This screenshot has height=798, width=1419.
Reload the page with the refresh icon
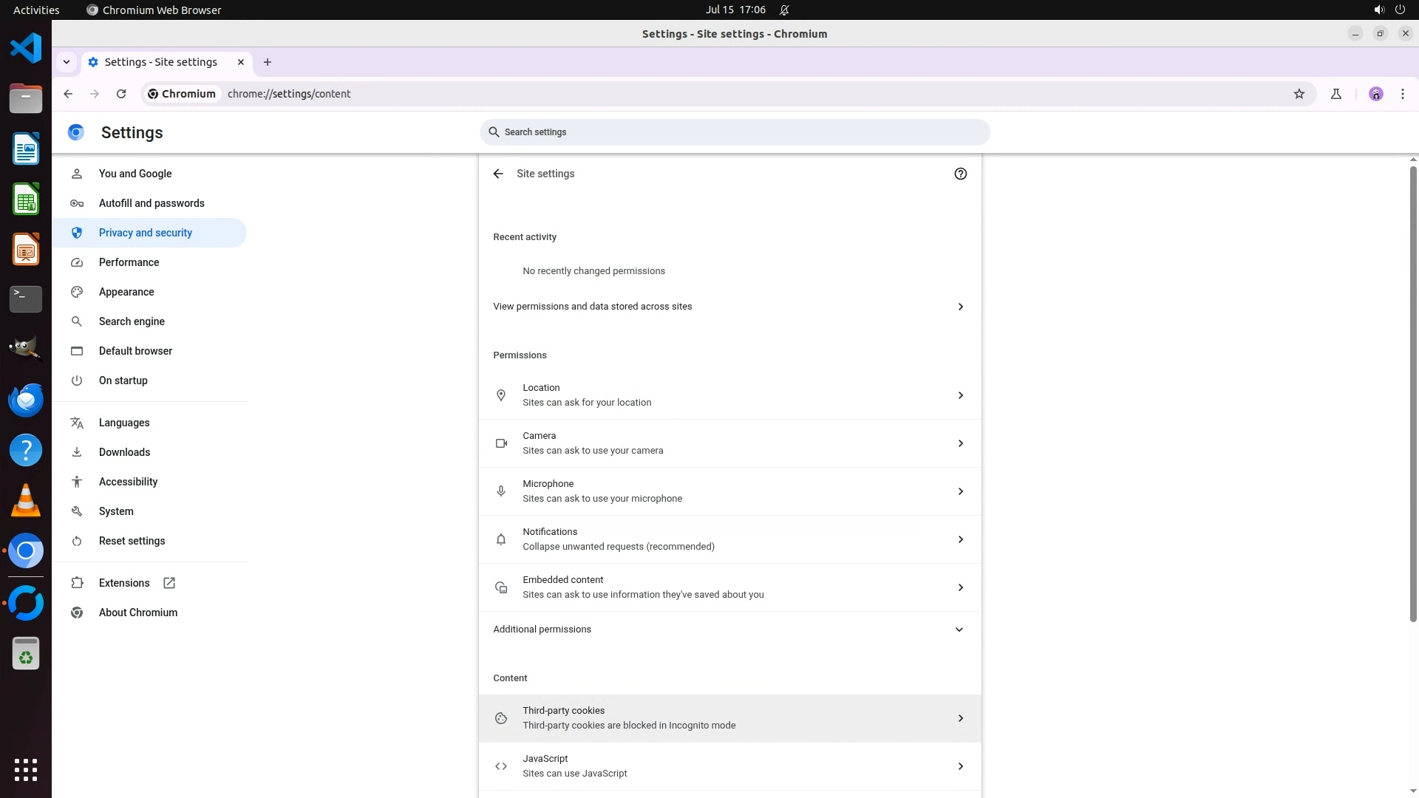121,94
